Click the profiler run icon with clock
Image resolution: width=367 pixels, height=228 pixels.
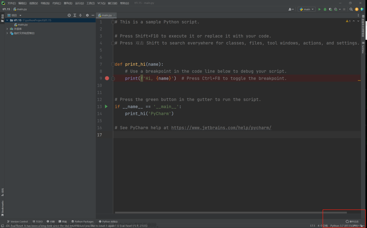[336, 10]
